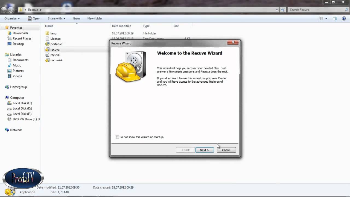Image resolution: width=350 pixels, height=197 pixels.
Task: Click the Back navigation button
Action: click(x=4, y=10)
